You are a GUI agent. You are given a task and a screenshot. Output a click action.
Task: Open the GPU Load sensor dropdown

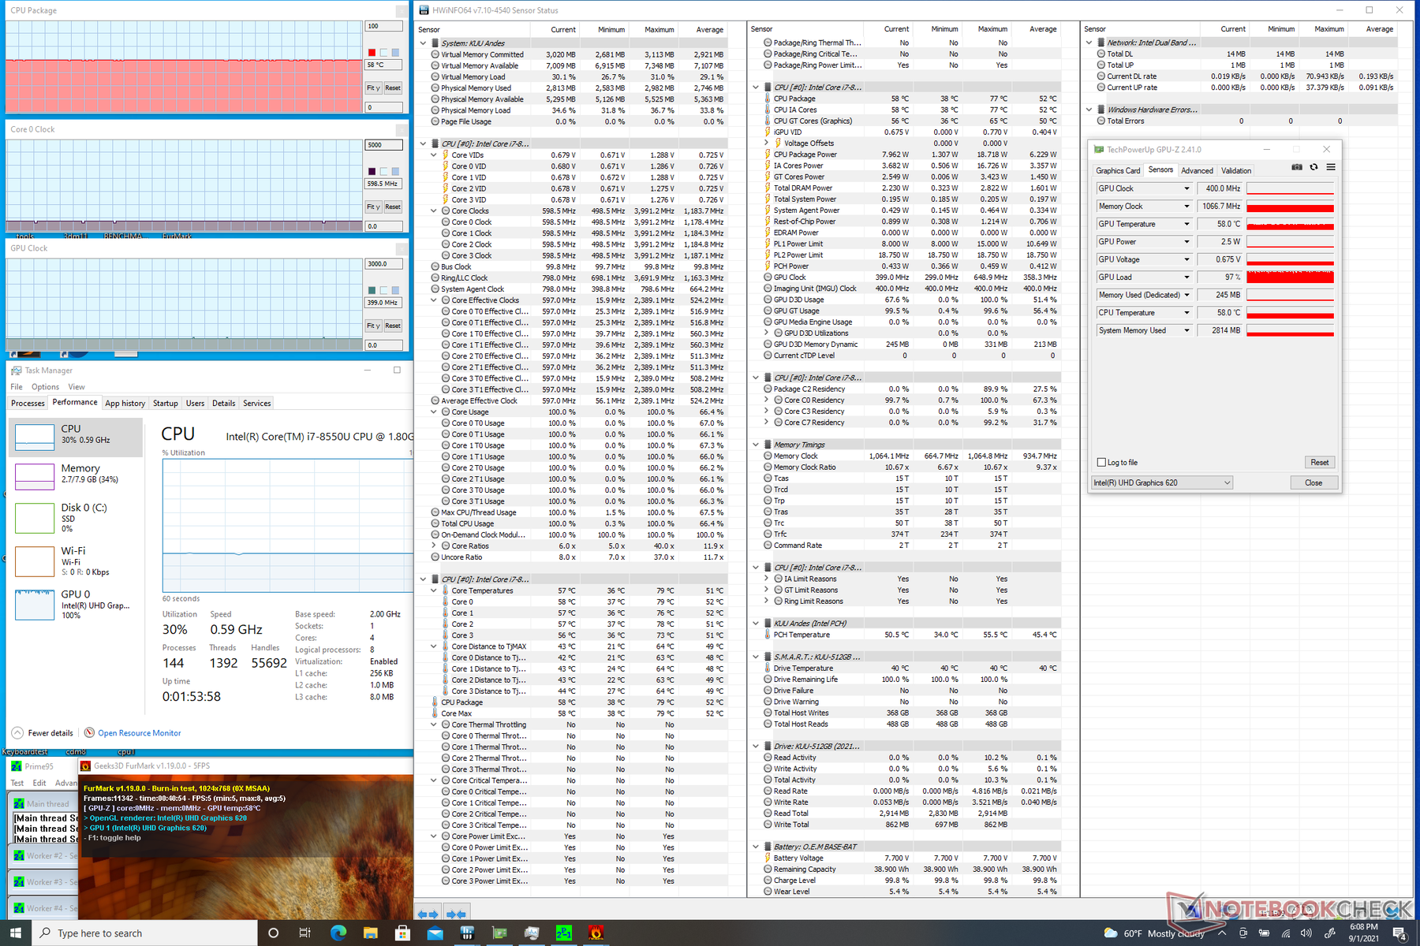point(1186,277)
